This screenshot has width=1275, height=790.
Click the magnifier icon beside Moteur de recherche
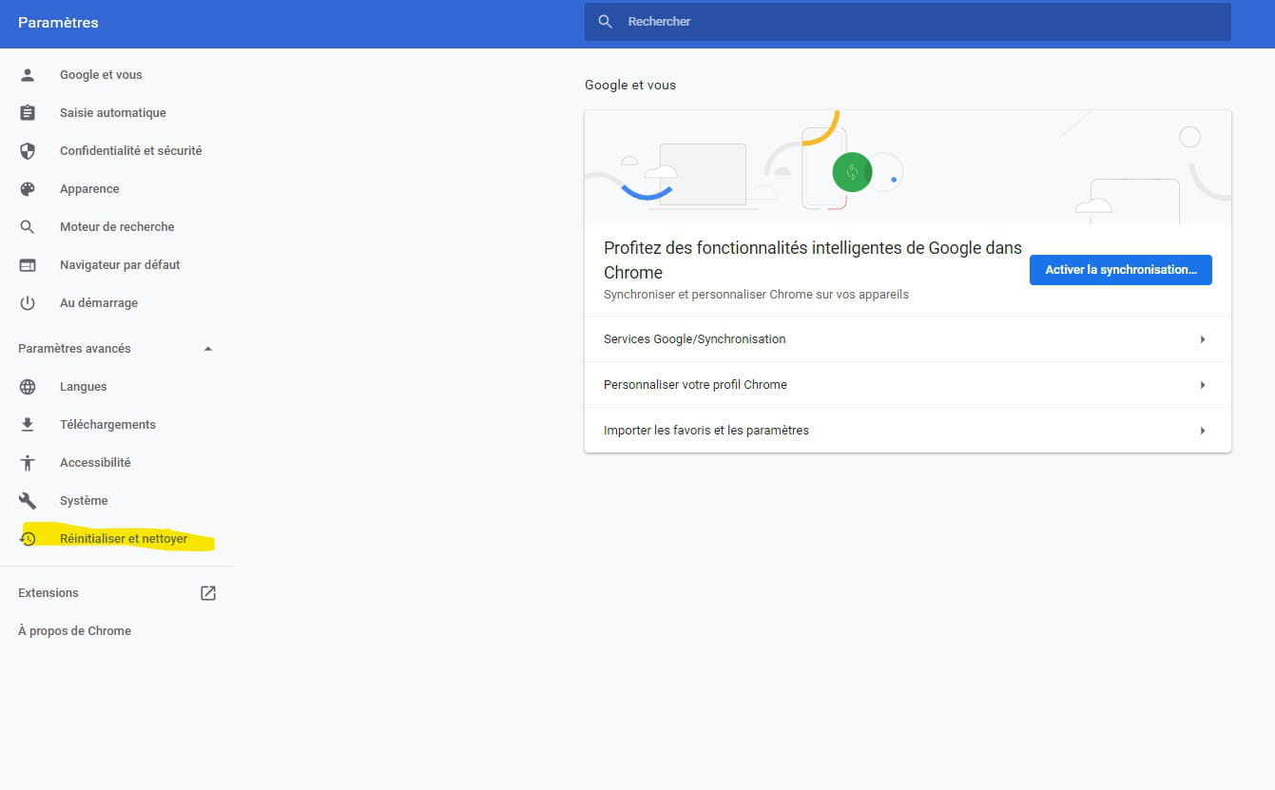click(28, 227)
